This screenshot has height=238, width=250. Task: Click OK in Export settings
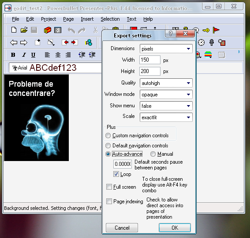click(x=175, y=227)
